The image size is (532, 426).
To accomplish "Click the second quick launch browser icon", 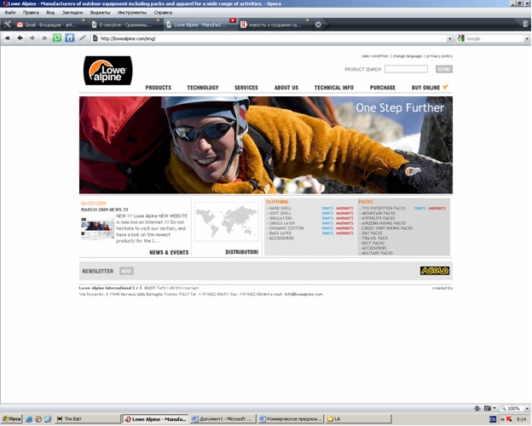I will coord(38,419).
